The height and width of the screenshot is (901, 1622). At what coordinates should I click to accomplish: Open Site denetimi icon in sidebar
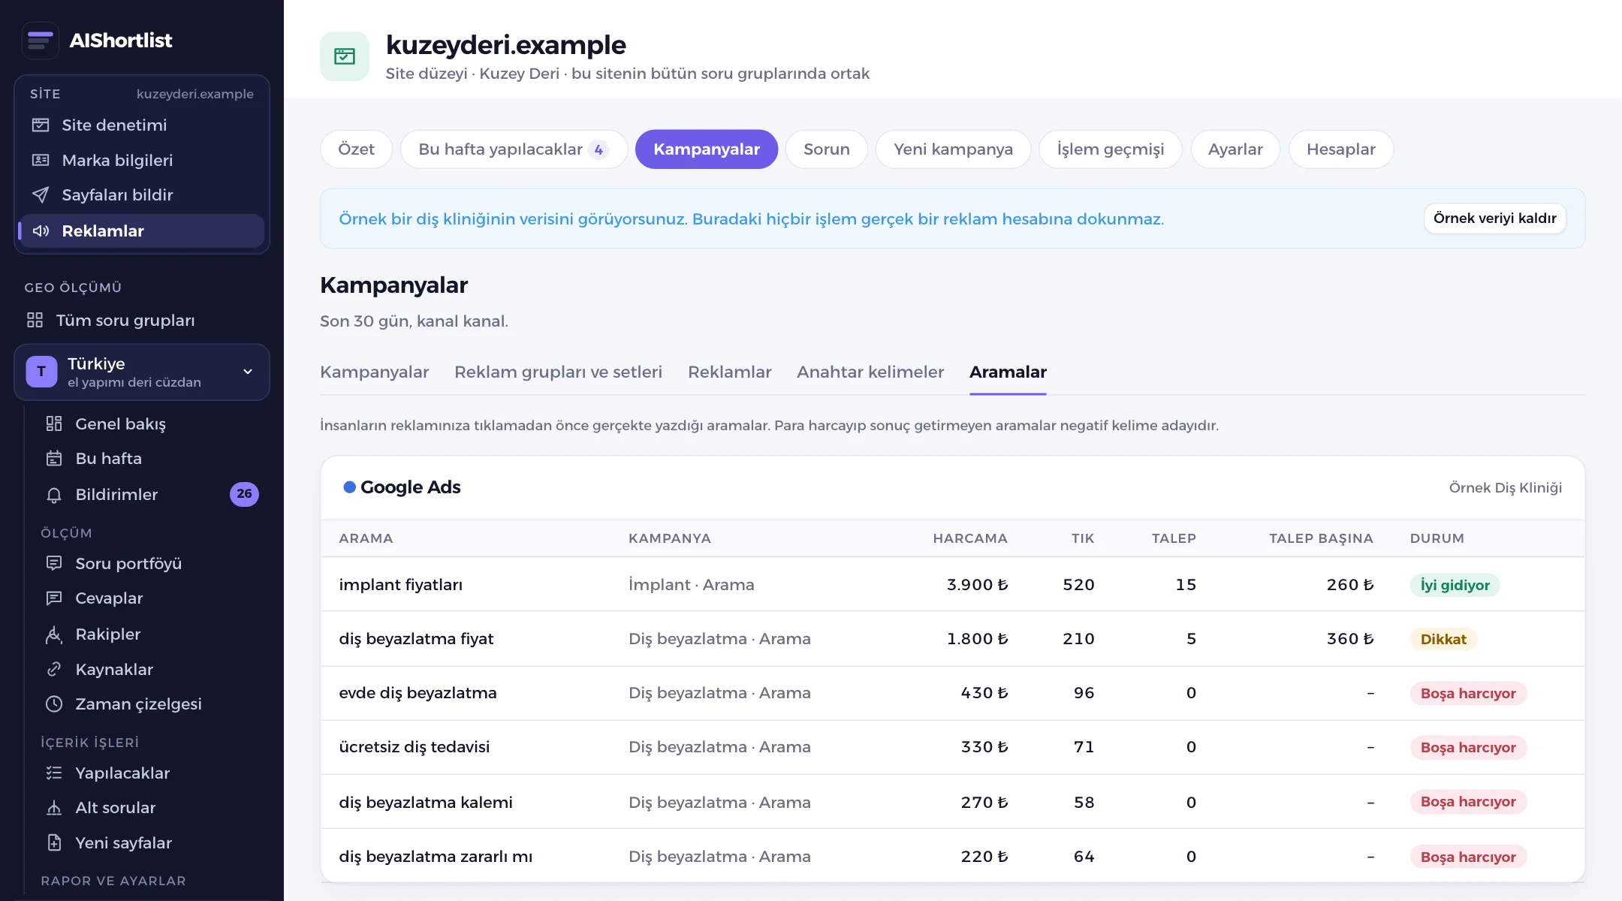click(41, 125)
